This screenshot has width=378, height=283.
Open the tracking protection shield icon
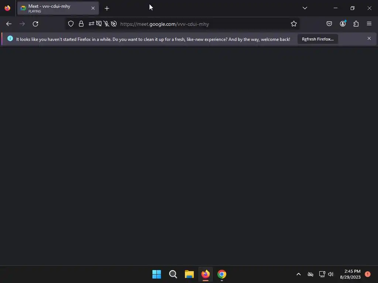[x=71, y=24]
